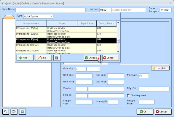This screenshot has height=117, width=174.
Task: Click the scroll down arrow in group list
Action: point(118,52)
